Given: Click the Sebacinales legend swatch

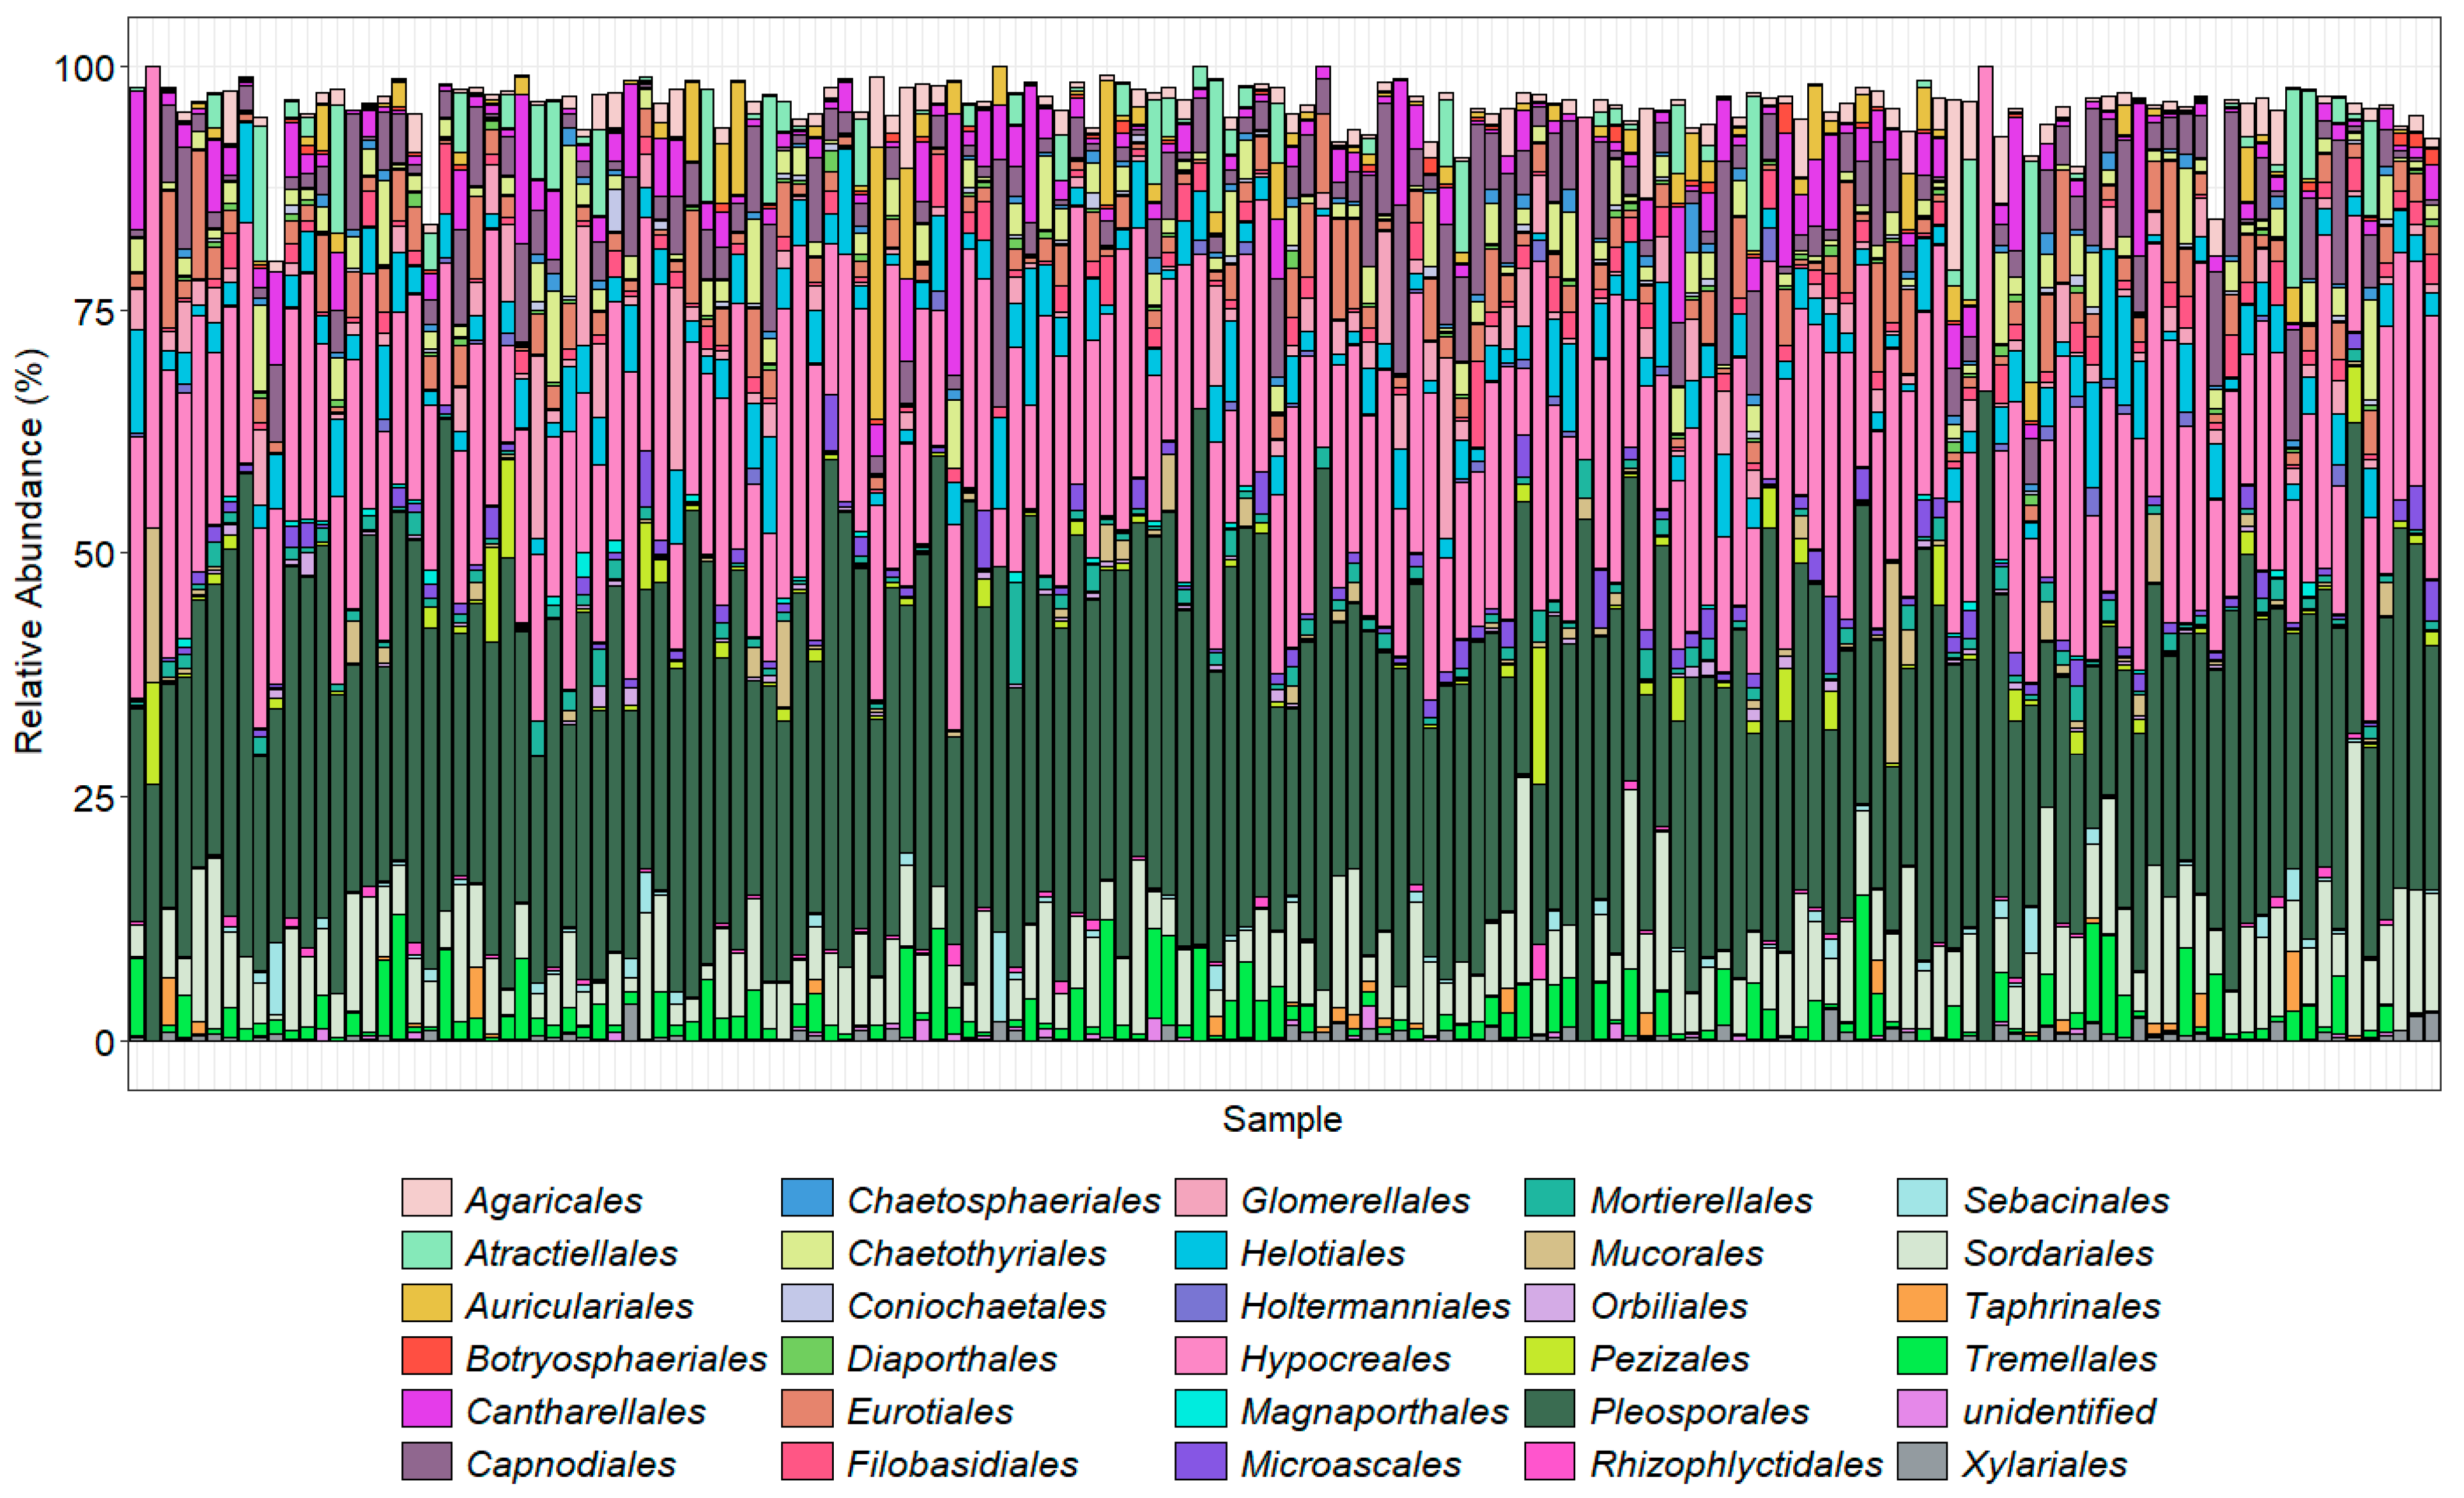Looking at the screenshot, I should (1923, 1197).
